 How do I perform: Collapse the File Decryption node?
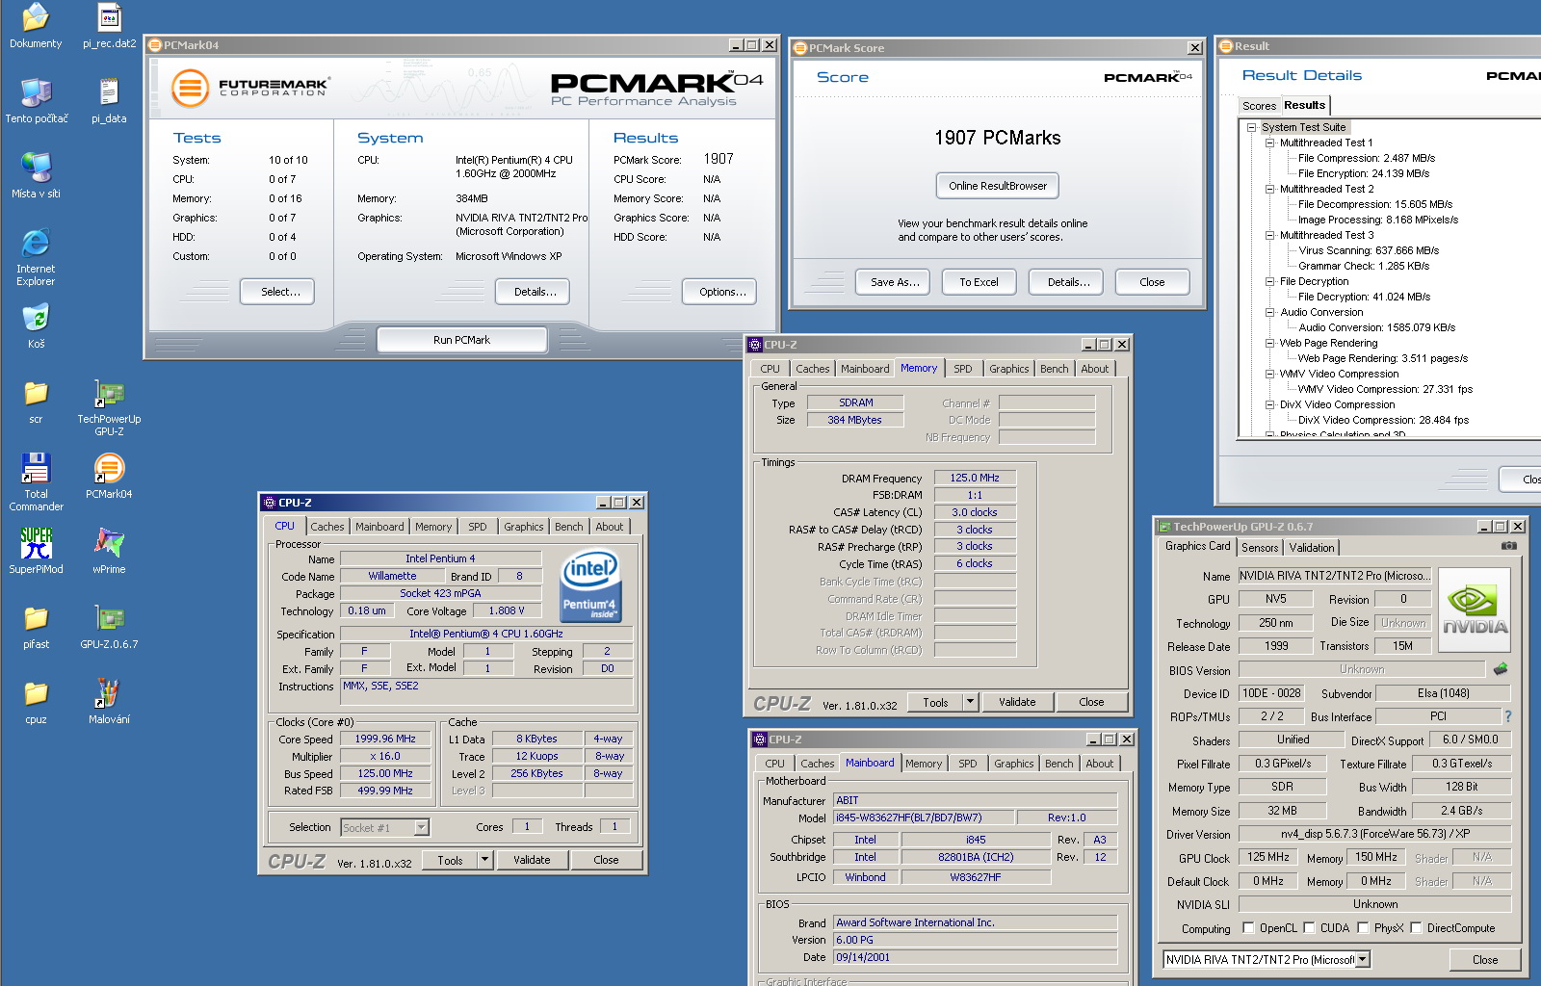coord(1269,281)
